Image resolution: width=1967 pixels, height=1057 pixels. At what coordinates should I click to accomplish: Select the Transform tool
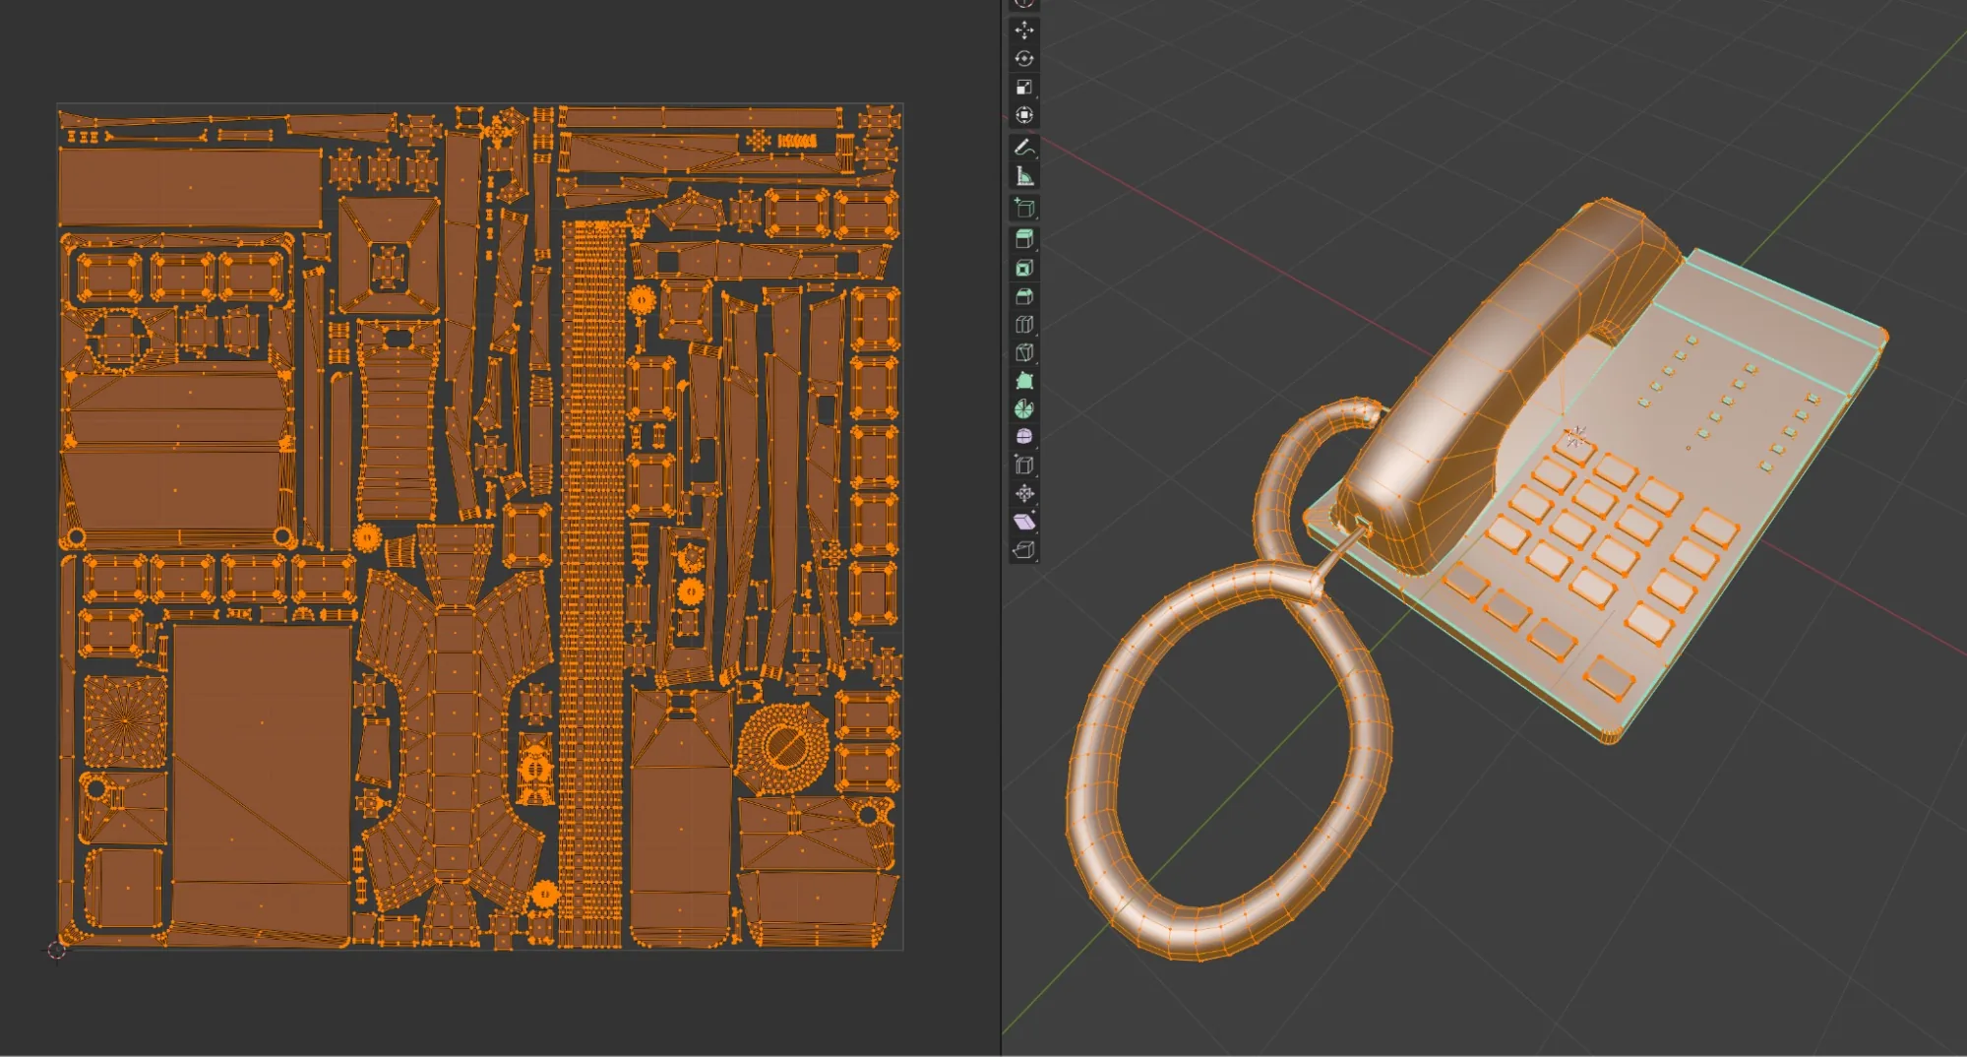[x=1024, y=115]
